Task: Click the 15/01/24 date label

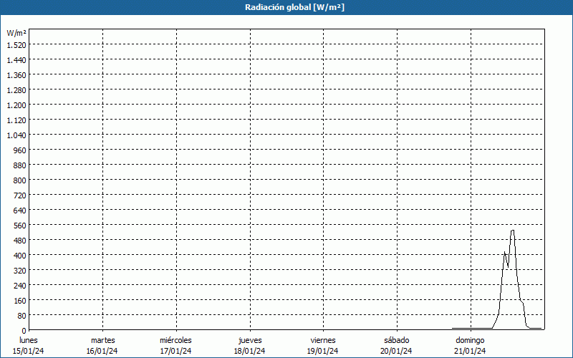Action: click(29, 351)
